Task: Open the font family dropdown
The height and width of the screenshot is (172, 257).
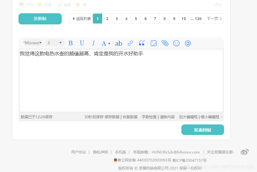Action: (x=32, y=43)
